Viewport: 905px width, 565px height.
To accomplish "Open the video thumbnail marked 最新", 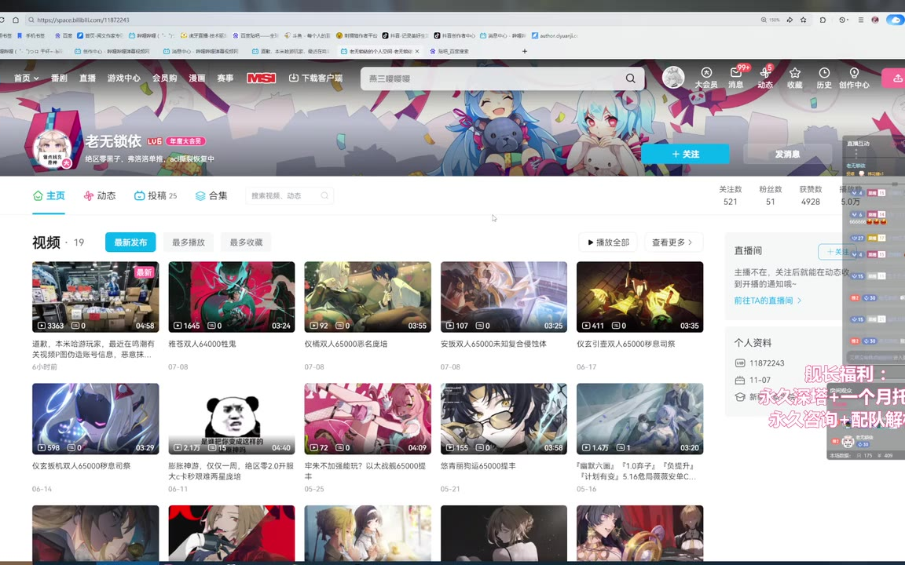I will (x=95, y=297).
